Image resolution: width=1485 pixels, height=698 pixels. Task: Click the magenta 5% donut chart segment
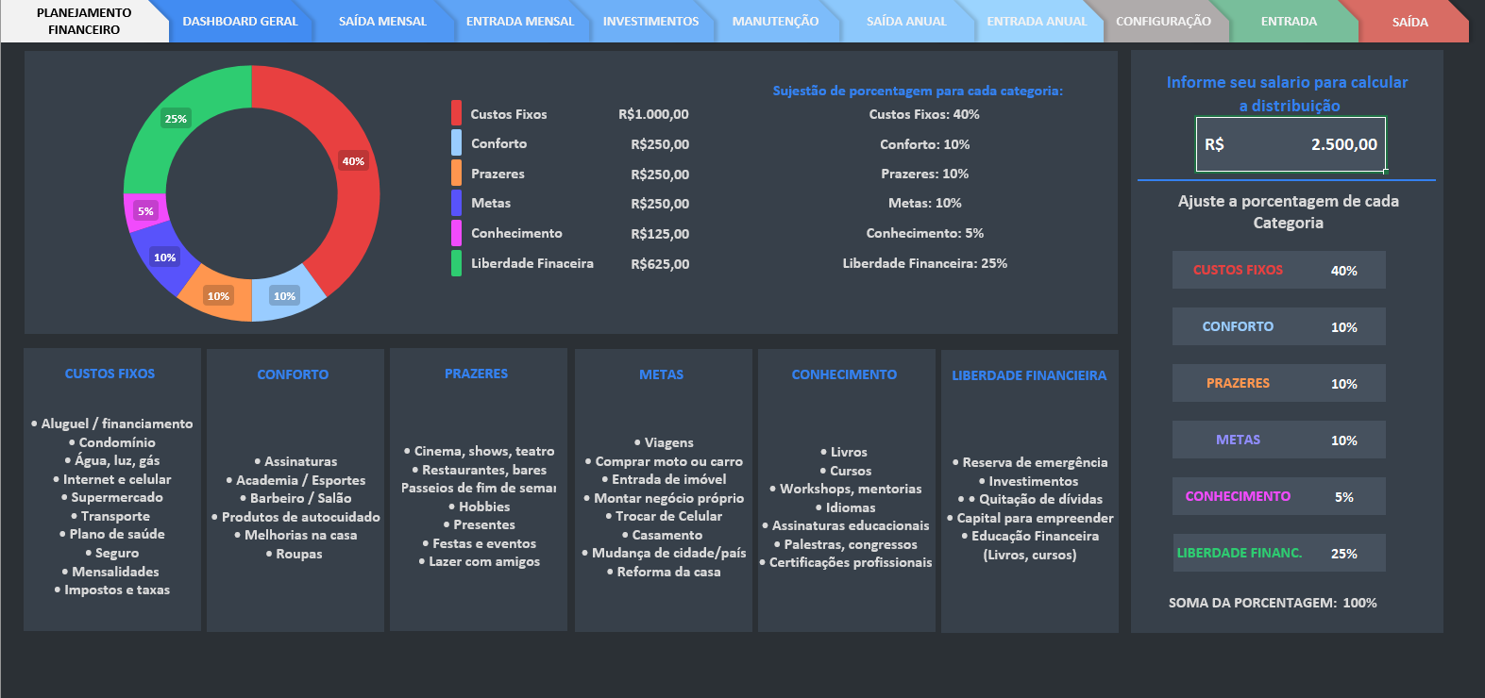[x=145, y=211]
